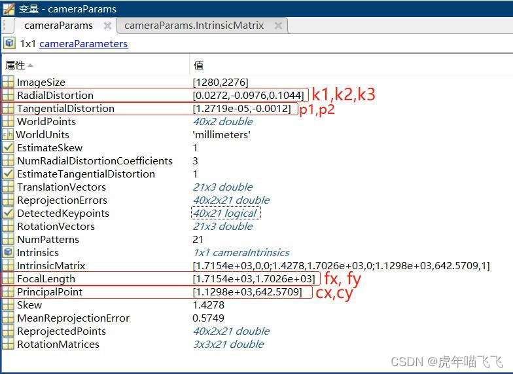Viewport: 513px width, 374px height.
Task: Select the PrincipalPoint value cell
Action: coord(247,292)
